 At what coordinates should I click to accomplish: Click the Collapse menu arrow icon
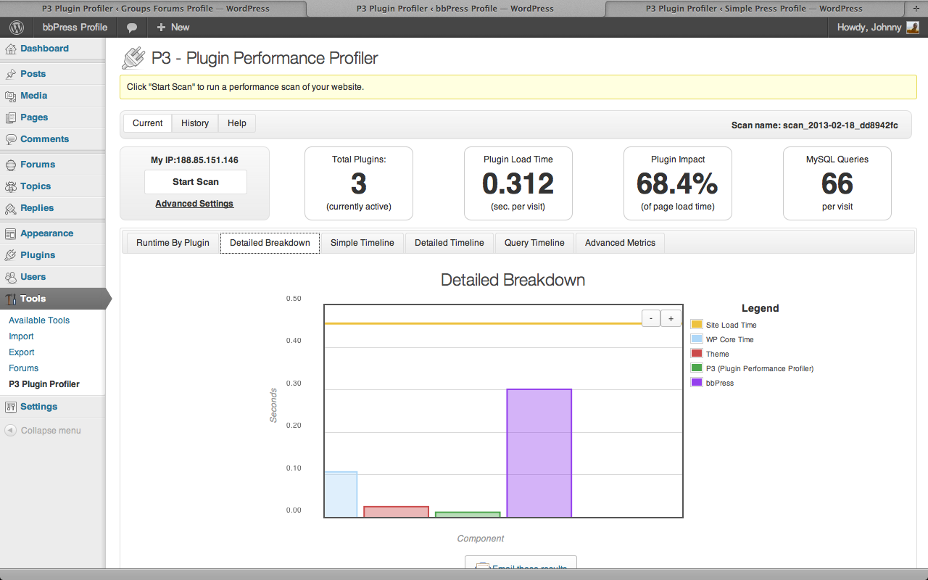point(10,431)
